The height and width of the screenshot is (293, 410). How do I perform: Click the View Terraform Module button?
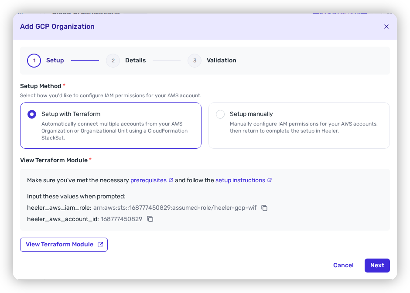[x=64, y=245]
